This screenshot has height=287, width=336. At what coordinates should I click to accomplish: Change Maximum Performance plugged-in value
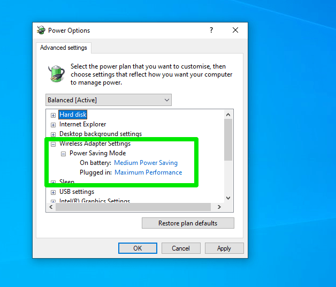point(148,172)
